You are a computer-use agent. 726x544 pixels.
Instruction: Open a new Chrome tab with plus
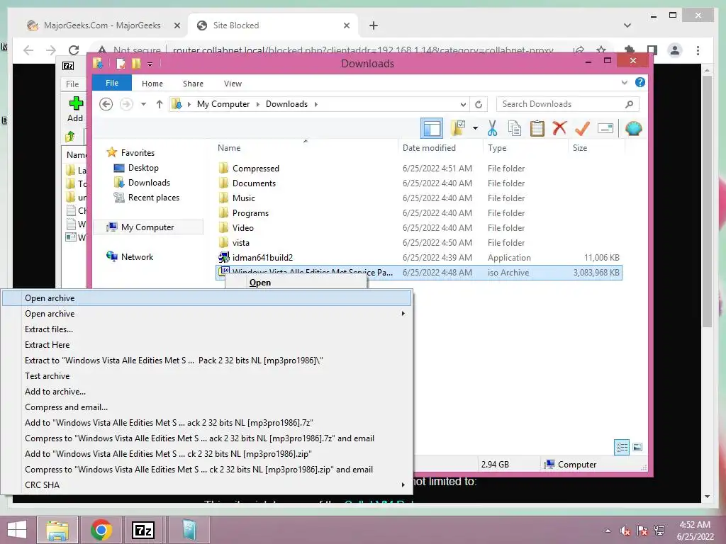click(374, 25)
